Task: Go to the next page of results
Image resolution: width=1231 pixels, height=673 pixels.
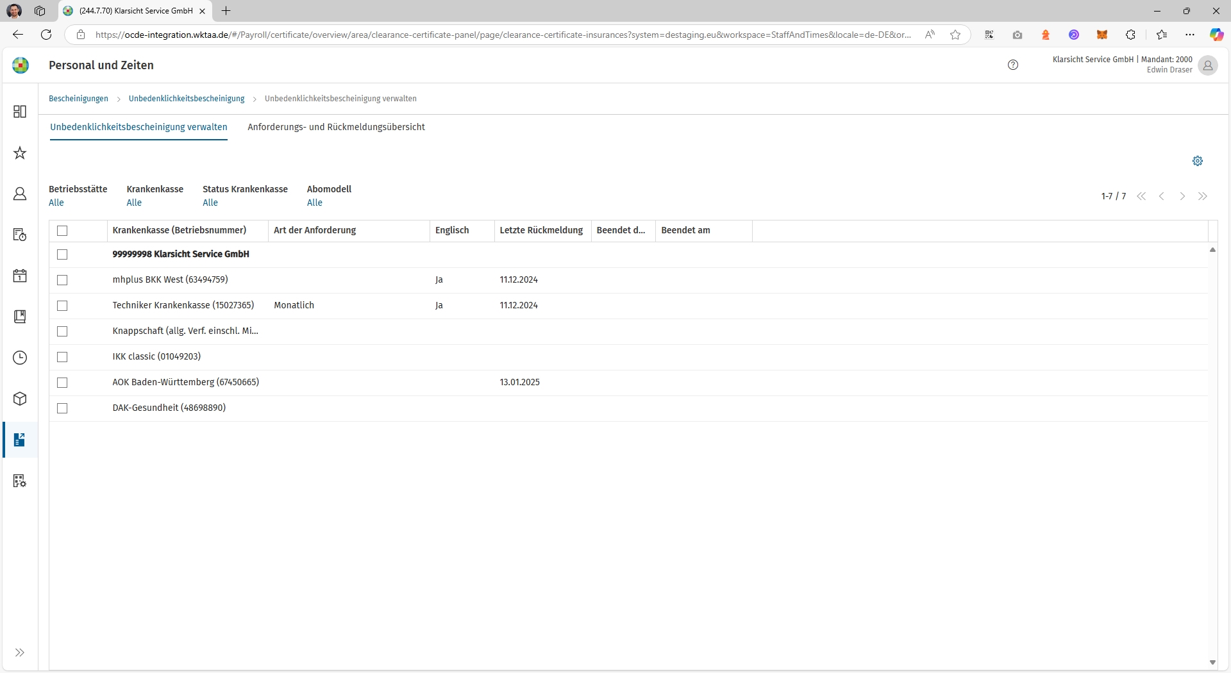Action: [1182, 196]
